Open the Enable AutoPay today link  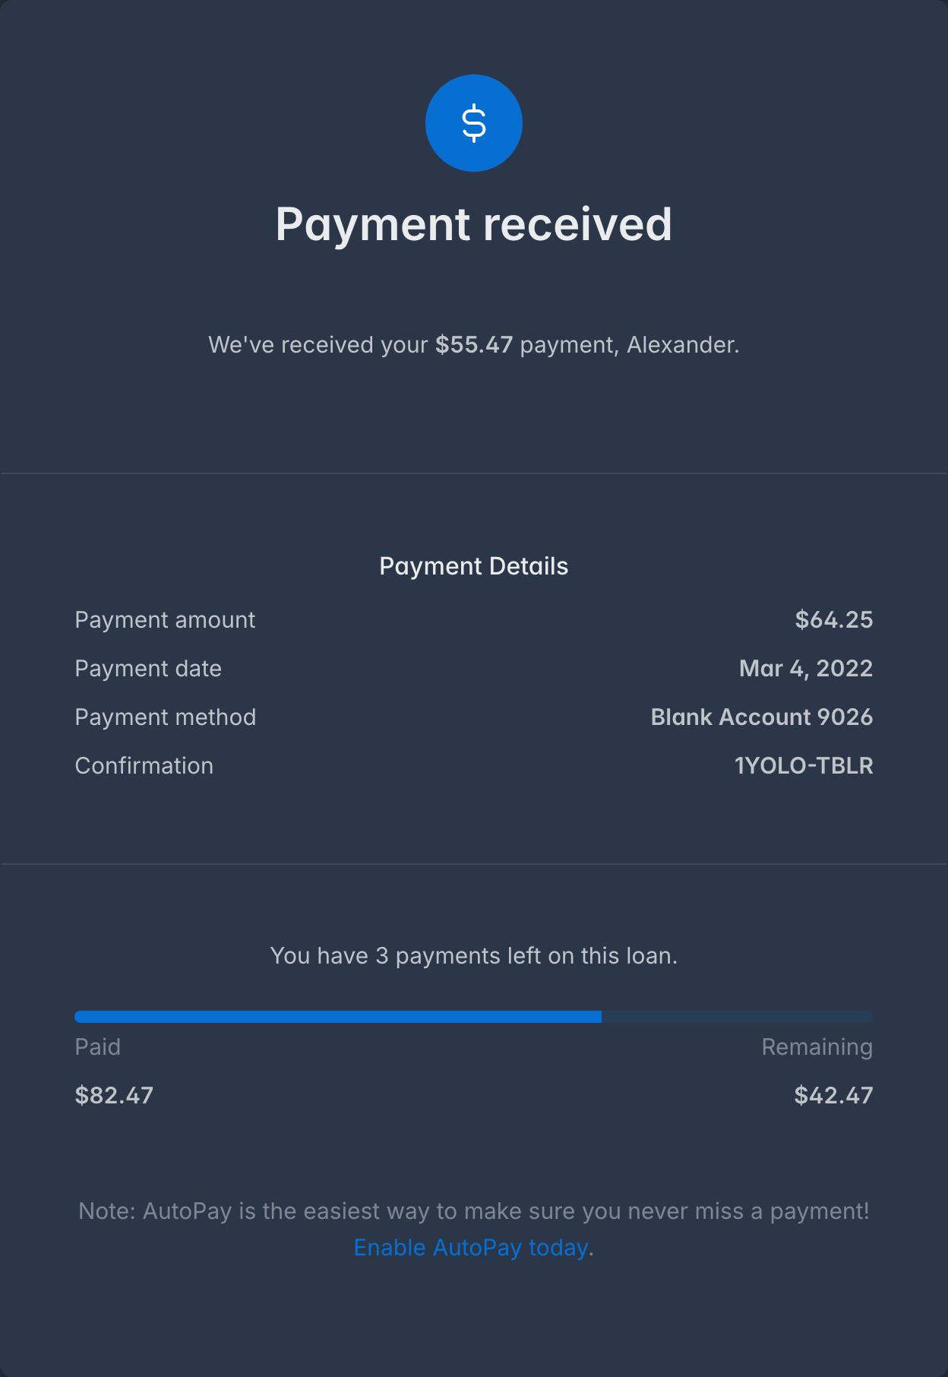[471, 1248]
